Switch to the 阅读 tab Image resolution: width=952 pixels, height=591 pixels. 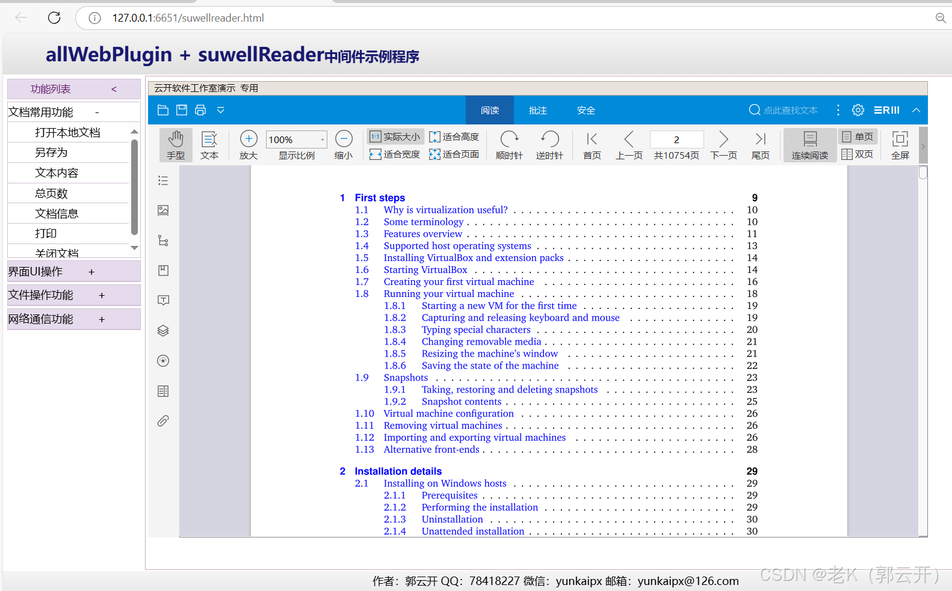tap(490, 110)
